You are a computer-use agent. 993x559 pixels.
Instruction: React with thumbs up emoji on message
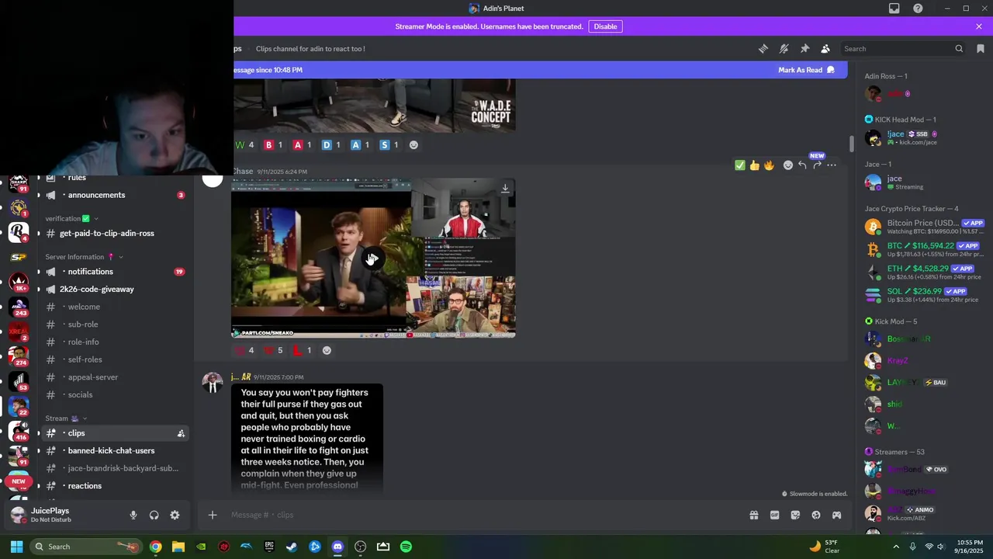pyautogui.click(x=754, y=165)
